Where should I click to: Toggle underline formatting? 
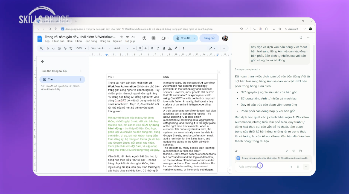(163, 48)
